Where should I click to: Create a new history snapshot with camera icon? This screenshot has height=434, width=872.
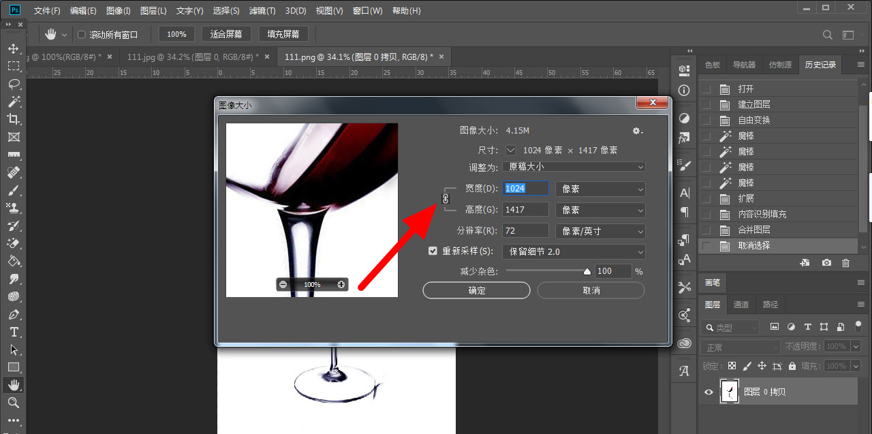coord(826,262)
